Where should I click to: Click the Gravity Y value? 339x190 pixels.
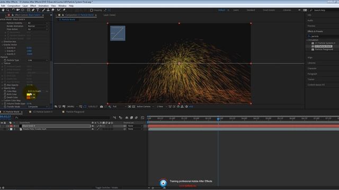(x=29, y=51)
